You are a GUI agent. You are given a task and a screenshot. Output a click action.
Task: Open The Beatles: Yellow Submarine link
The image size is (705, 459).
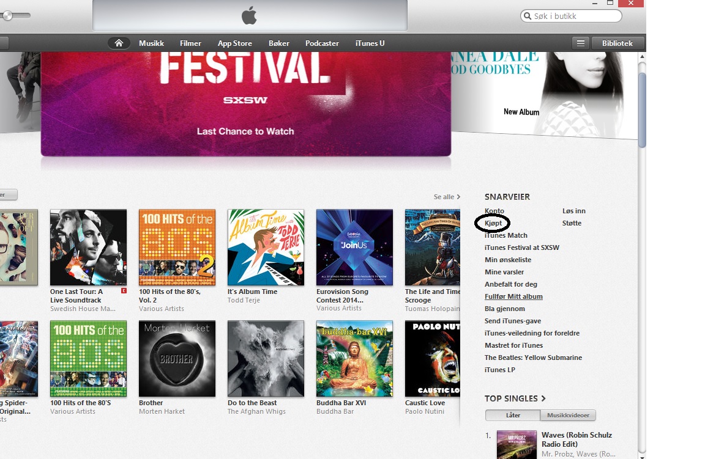coord(533,358)
